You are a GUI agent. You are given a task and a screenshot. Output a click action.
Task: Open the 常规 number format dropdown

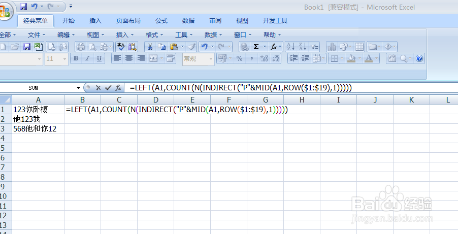pos(211,59)
